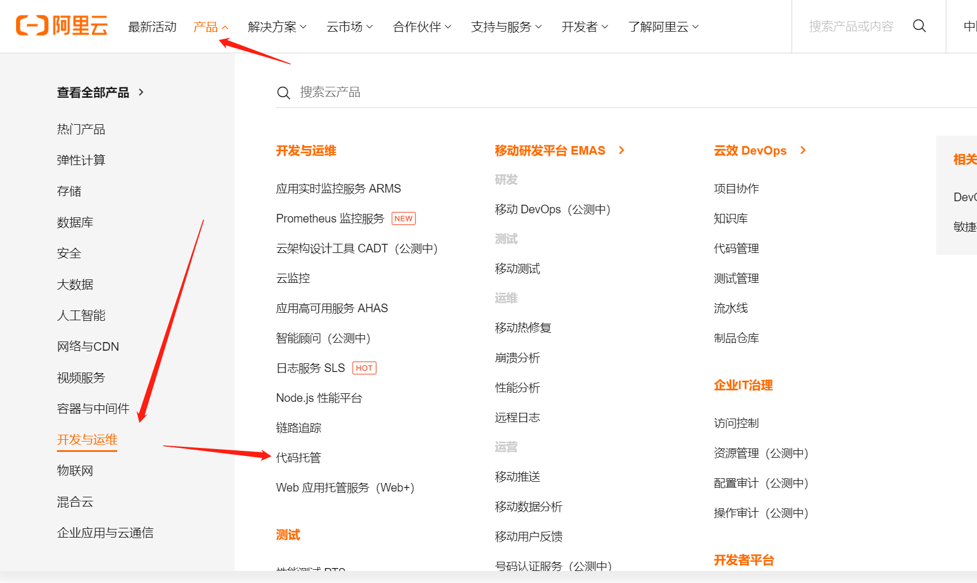
Task: Open 移动推送 product
Action: (x=518, y=477)
